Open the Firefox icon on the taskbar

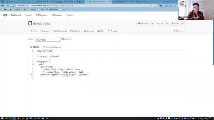click(22, 118)
